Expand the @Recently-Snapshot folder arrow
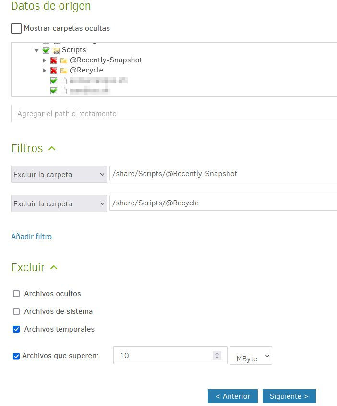The width and height of the screenshot is (337, 406). (44, 60)
